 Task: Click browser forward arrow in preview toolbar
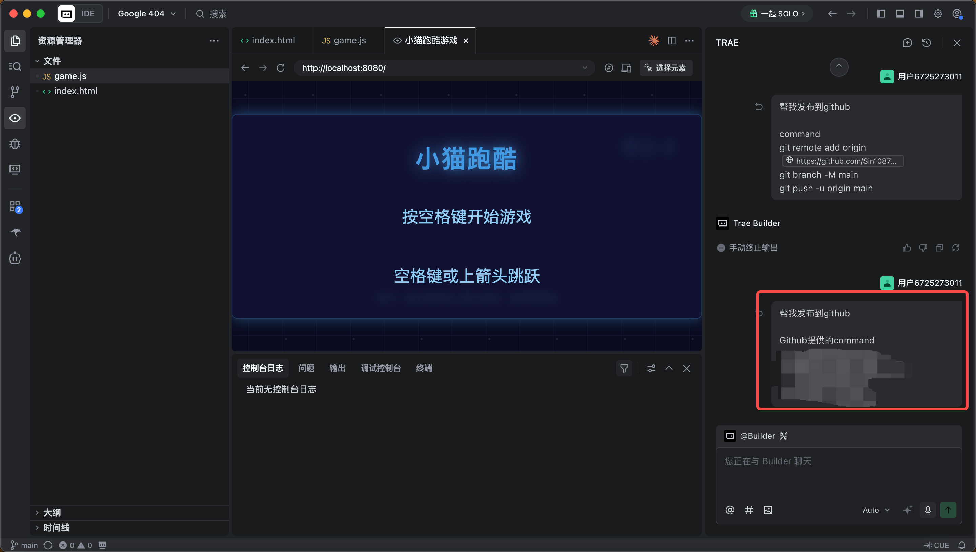pos(263,68)
